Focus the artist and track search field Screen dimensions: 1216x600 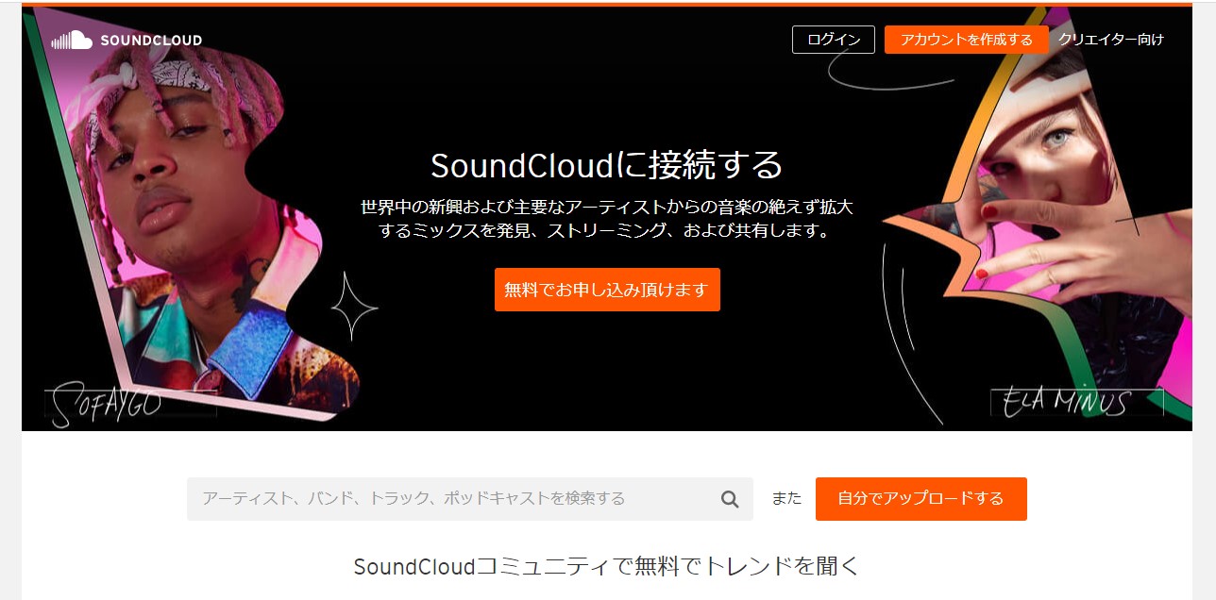click(x=470, y=499)
